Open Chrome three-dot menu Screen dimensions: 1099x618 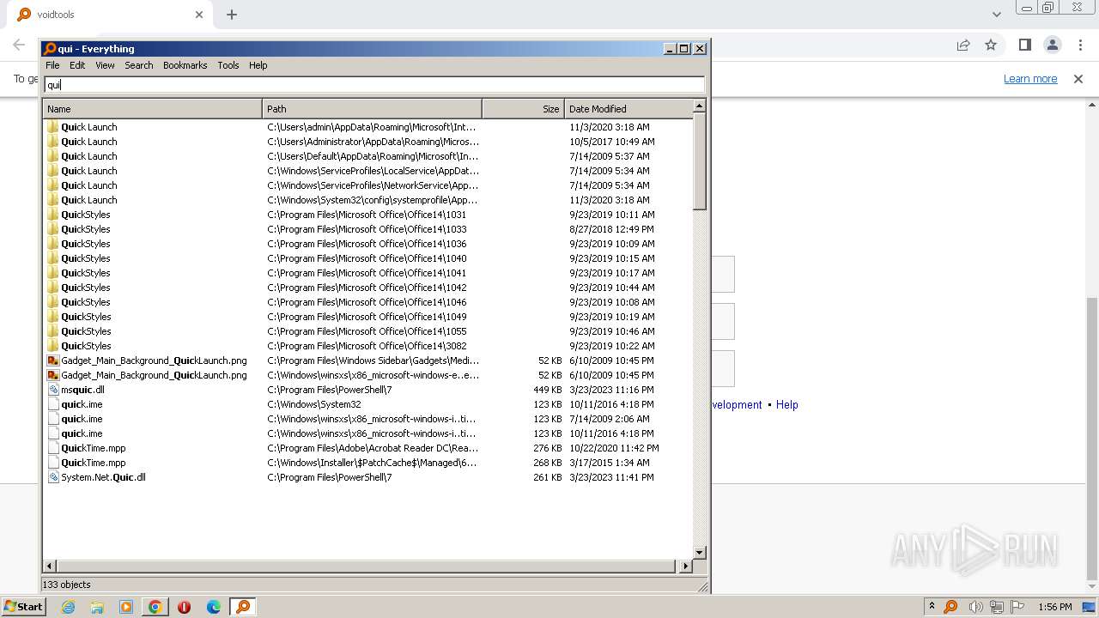click(1080, 45)
